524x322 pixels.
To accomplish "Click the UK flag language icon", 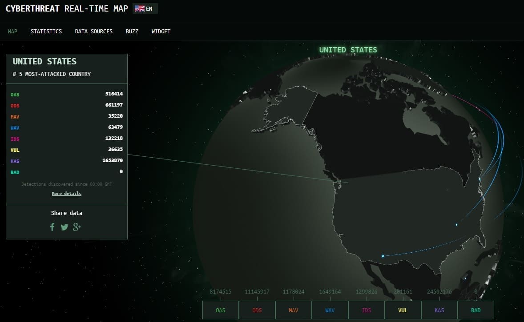I will click(x=139, y=9).
